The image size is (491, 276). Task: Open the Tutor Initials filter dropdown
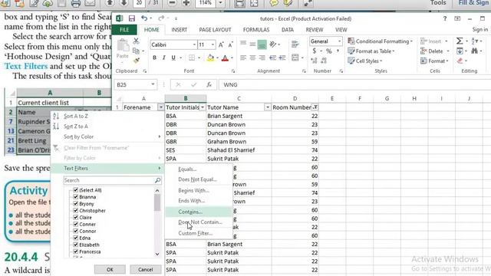(x=203, y=107)
